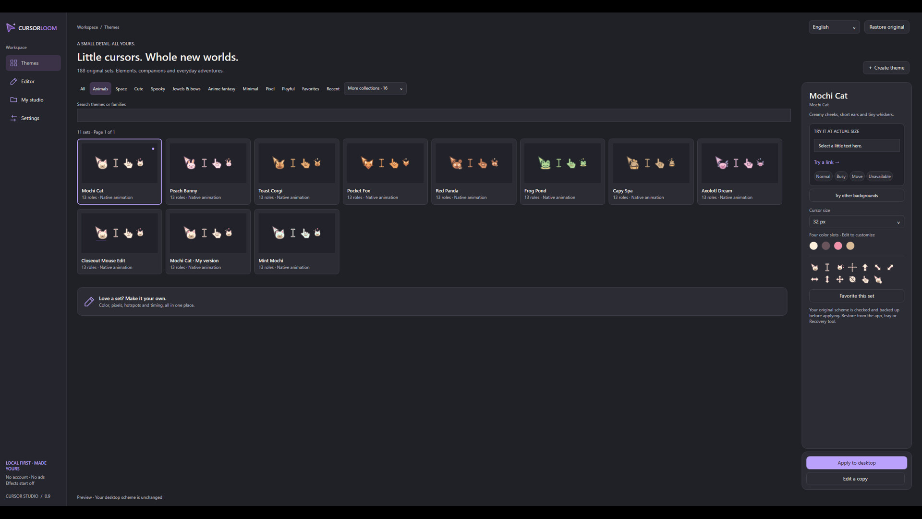Pick the pink color slot
Viewport: 922px width, 519px height.
(x=838, y=246)
